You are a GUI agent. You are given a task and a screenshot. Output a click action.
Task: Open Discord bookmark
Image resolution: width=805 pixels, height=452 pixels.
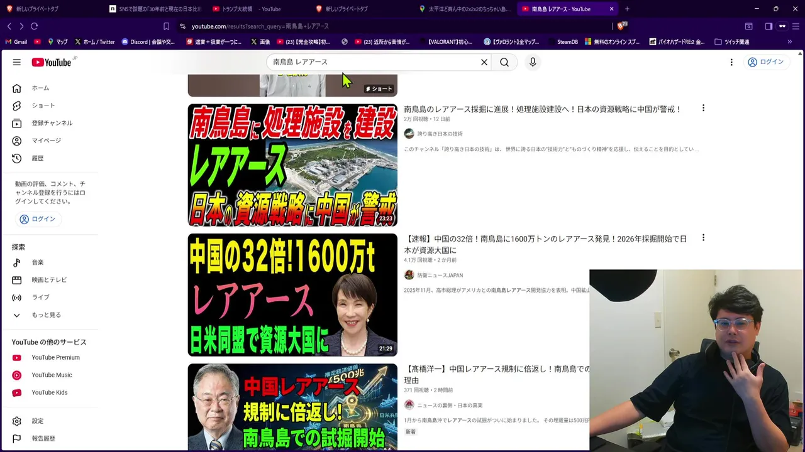pos(148,42)
